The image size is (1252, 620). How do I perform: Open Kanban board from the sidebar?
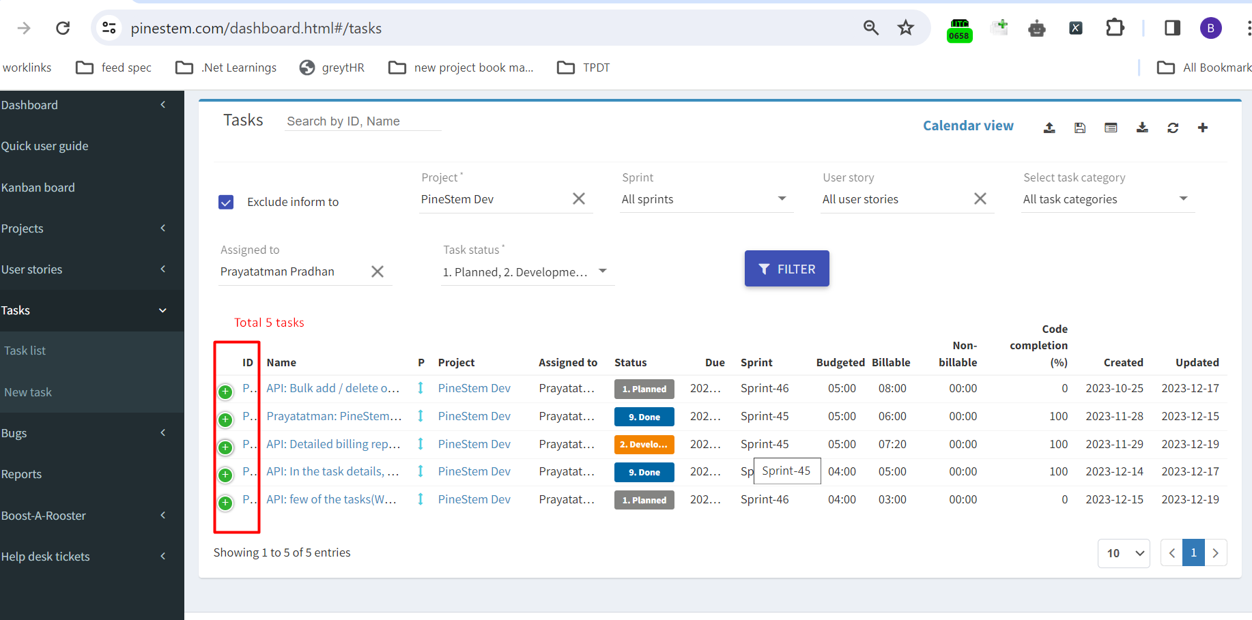click(x=38, y=188)
